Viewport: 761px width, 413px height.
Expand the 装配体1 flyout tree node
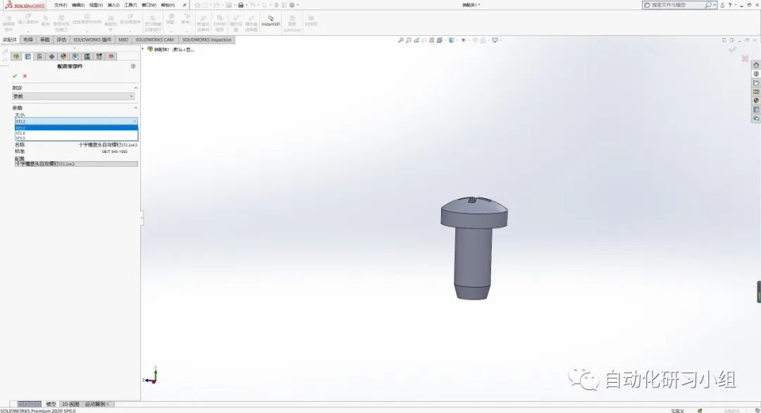pos(143,49)
